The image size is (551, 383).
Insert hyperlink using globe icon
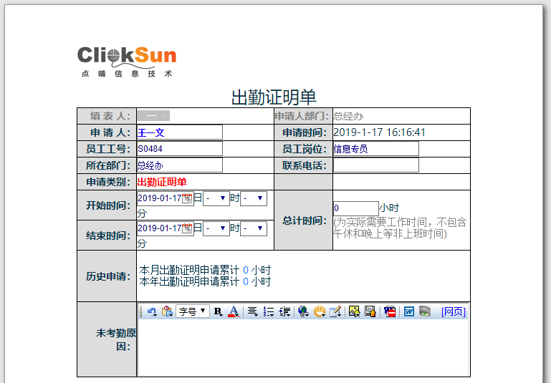pyautogui.click(x=303, y=311)
